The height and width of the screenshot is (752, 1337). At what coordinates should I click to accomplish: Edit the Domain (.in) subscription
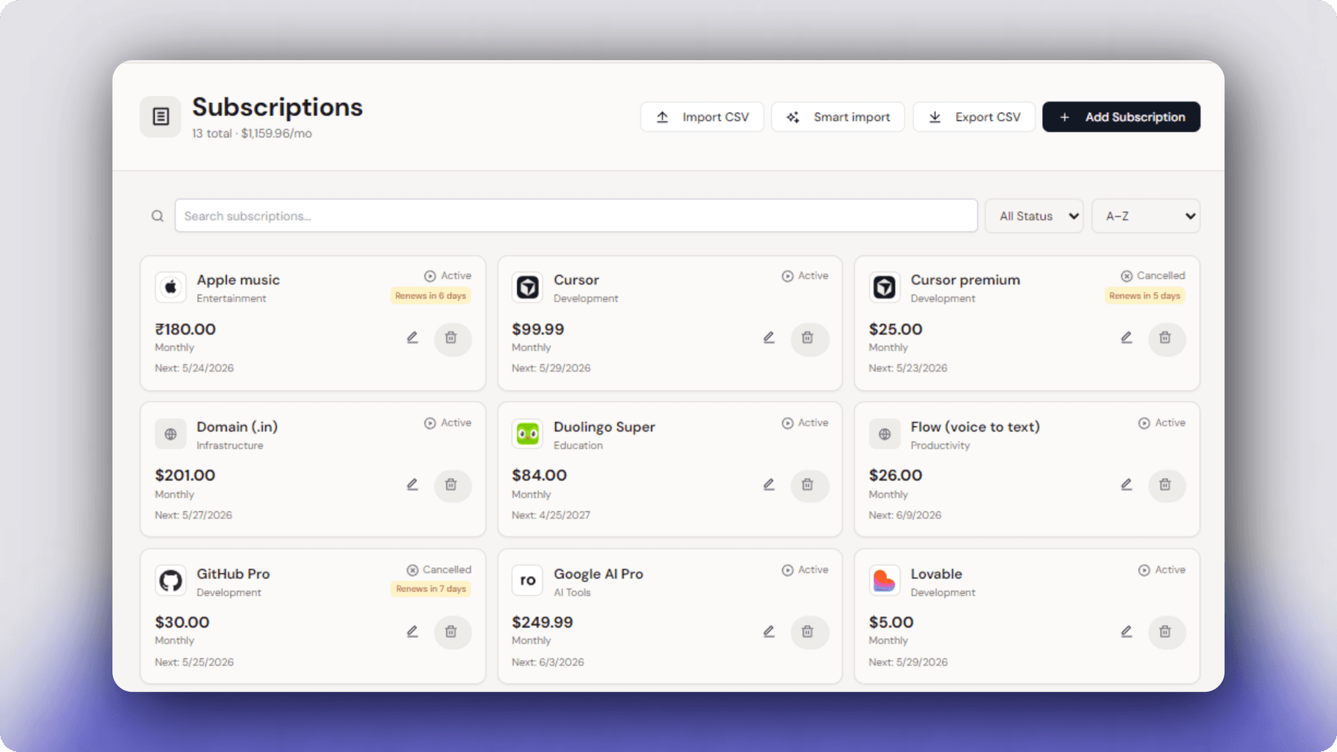[412, 485]
